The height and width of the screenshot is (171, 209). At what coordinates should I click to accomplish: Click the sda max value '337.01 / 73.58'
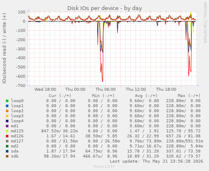(x=183, y=151)
